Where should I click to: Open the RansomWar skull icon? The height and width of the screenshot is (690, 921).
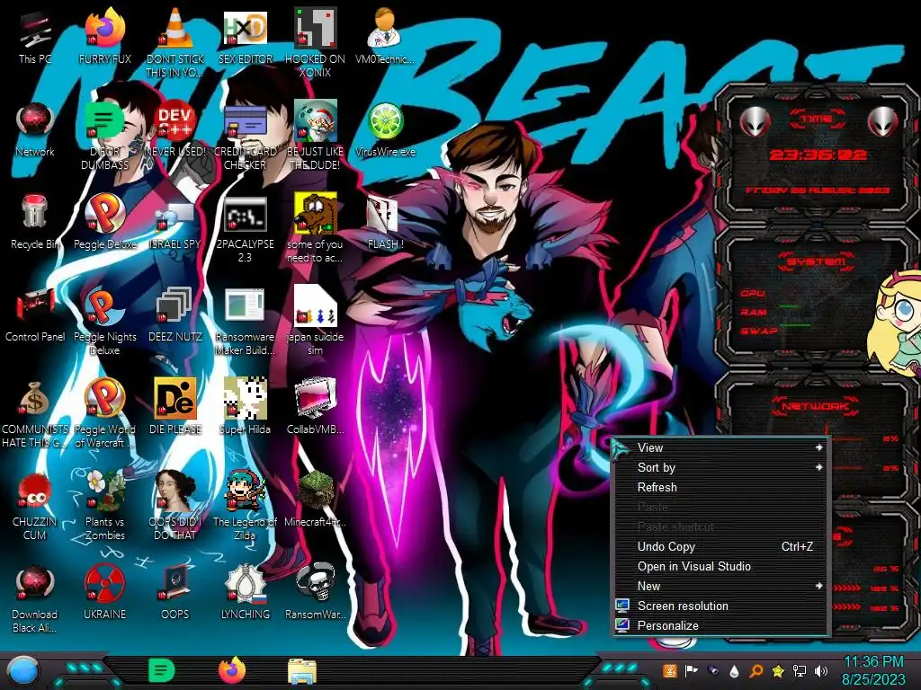click(x=315, y=593)
